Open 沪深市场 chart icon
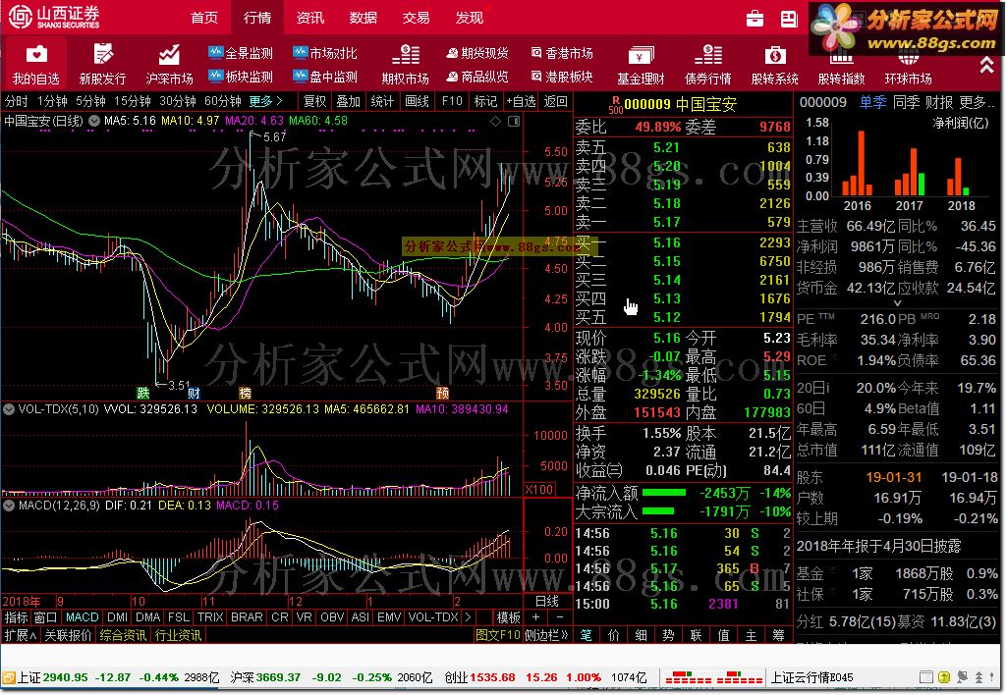Screen dimensions: 1007x695 click(169, 65)
